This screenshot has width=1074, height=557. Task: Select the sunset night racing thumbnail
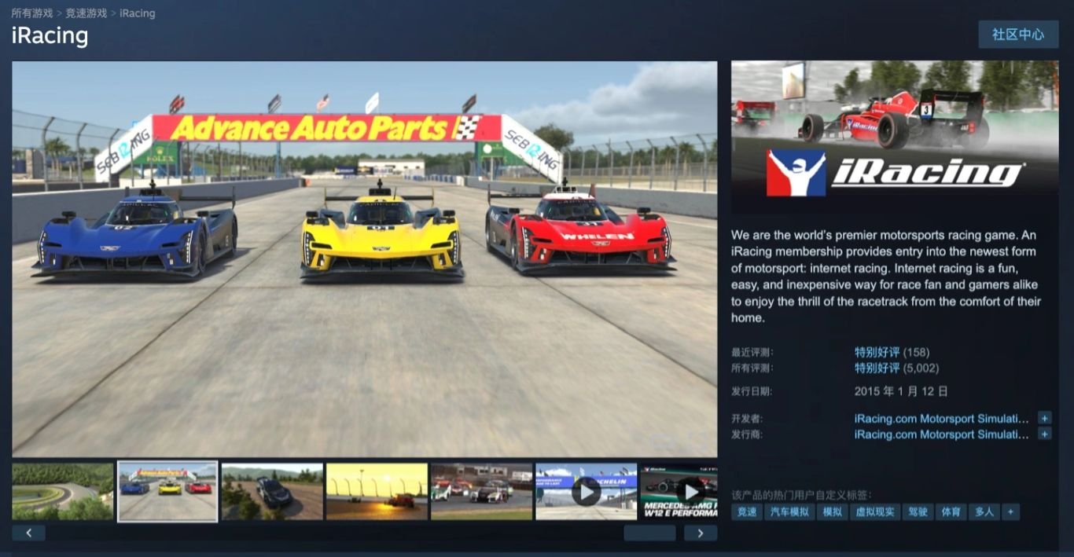(x=377, y=491)
